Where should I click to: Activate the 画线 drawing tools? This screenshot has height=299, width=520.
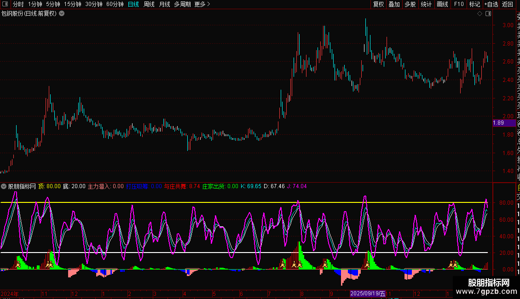tap(442, 4)
